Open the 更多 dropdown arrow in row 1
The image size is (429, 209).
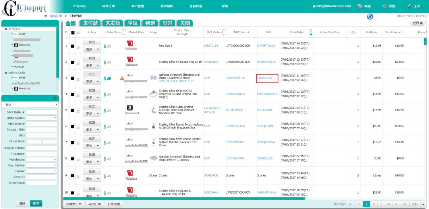(x=98, y=49)
